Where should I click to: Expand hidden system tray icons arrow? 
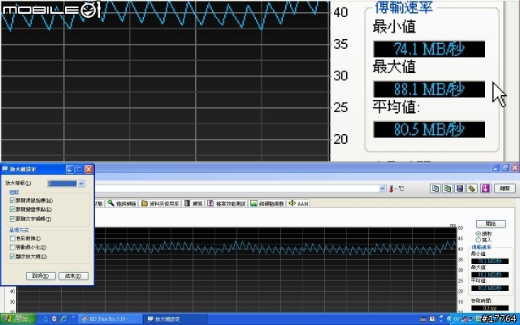tap(449, 319)
